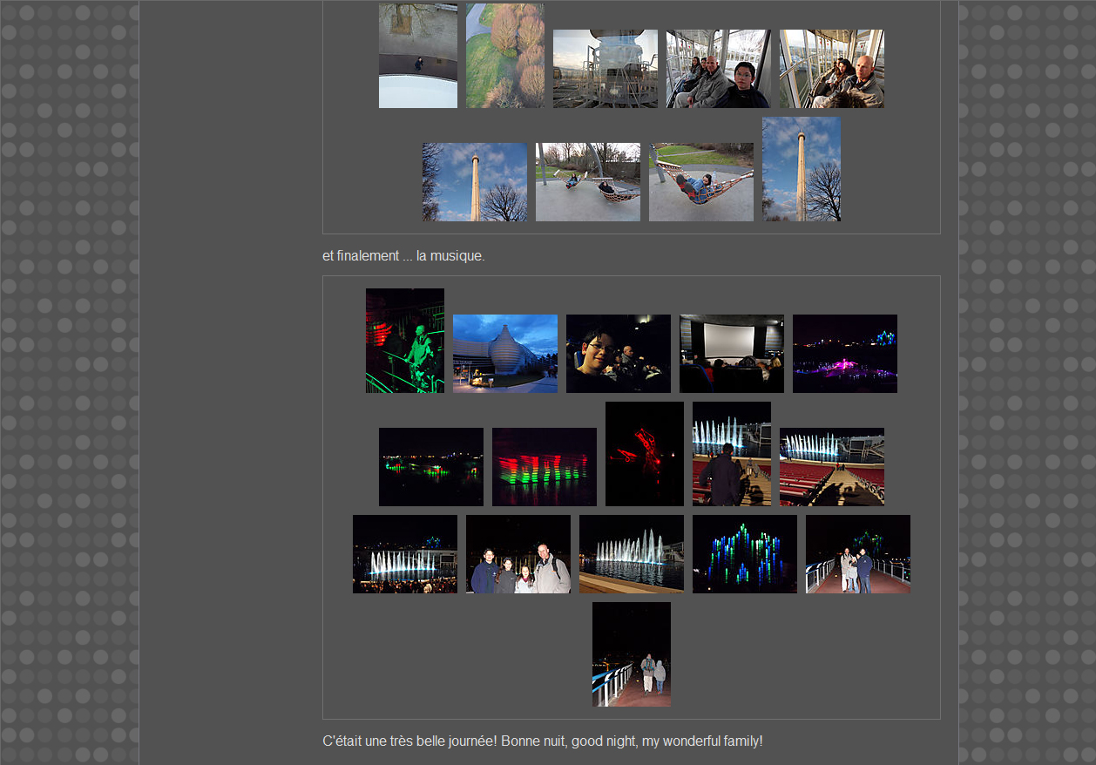Open the overhead photo of person on pavement
This screenshot has width=1096, height=765.
coord(417,56)
